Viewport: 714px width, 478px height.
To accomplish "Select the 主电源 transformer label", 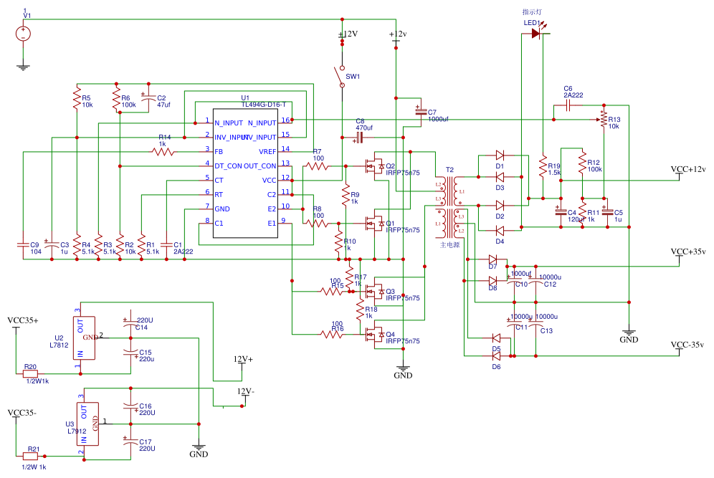I will [x=451, y=245].
